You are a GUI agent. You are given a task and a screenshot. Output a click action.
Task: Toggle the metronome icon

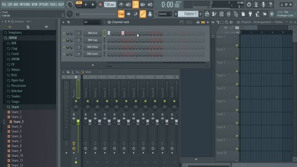[x=121, y=4]
